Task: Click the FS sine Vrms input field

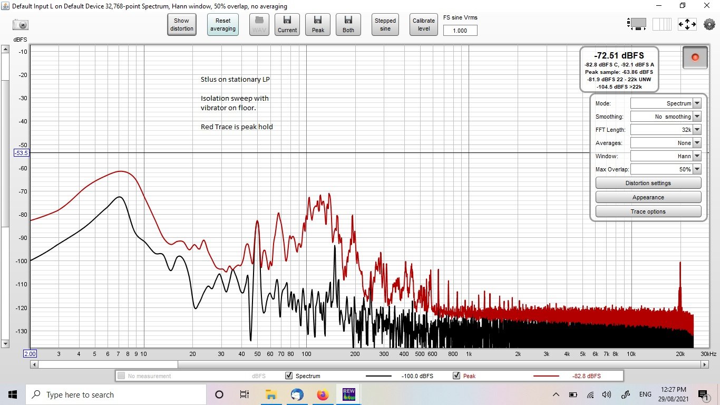Action: (x=460, y=30)
